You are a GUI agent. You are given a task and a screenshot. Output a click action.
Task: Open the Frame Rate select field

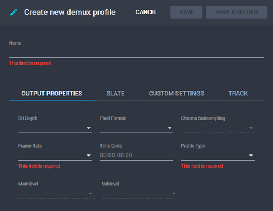[55, 156]
